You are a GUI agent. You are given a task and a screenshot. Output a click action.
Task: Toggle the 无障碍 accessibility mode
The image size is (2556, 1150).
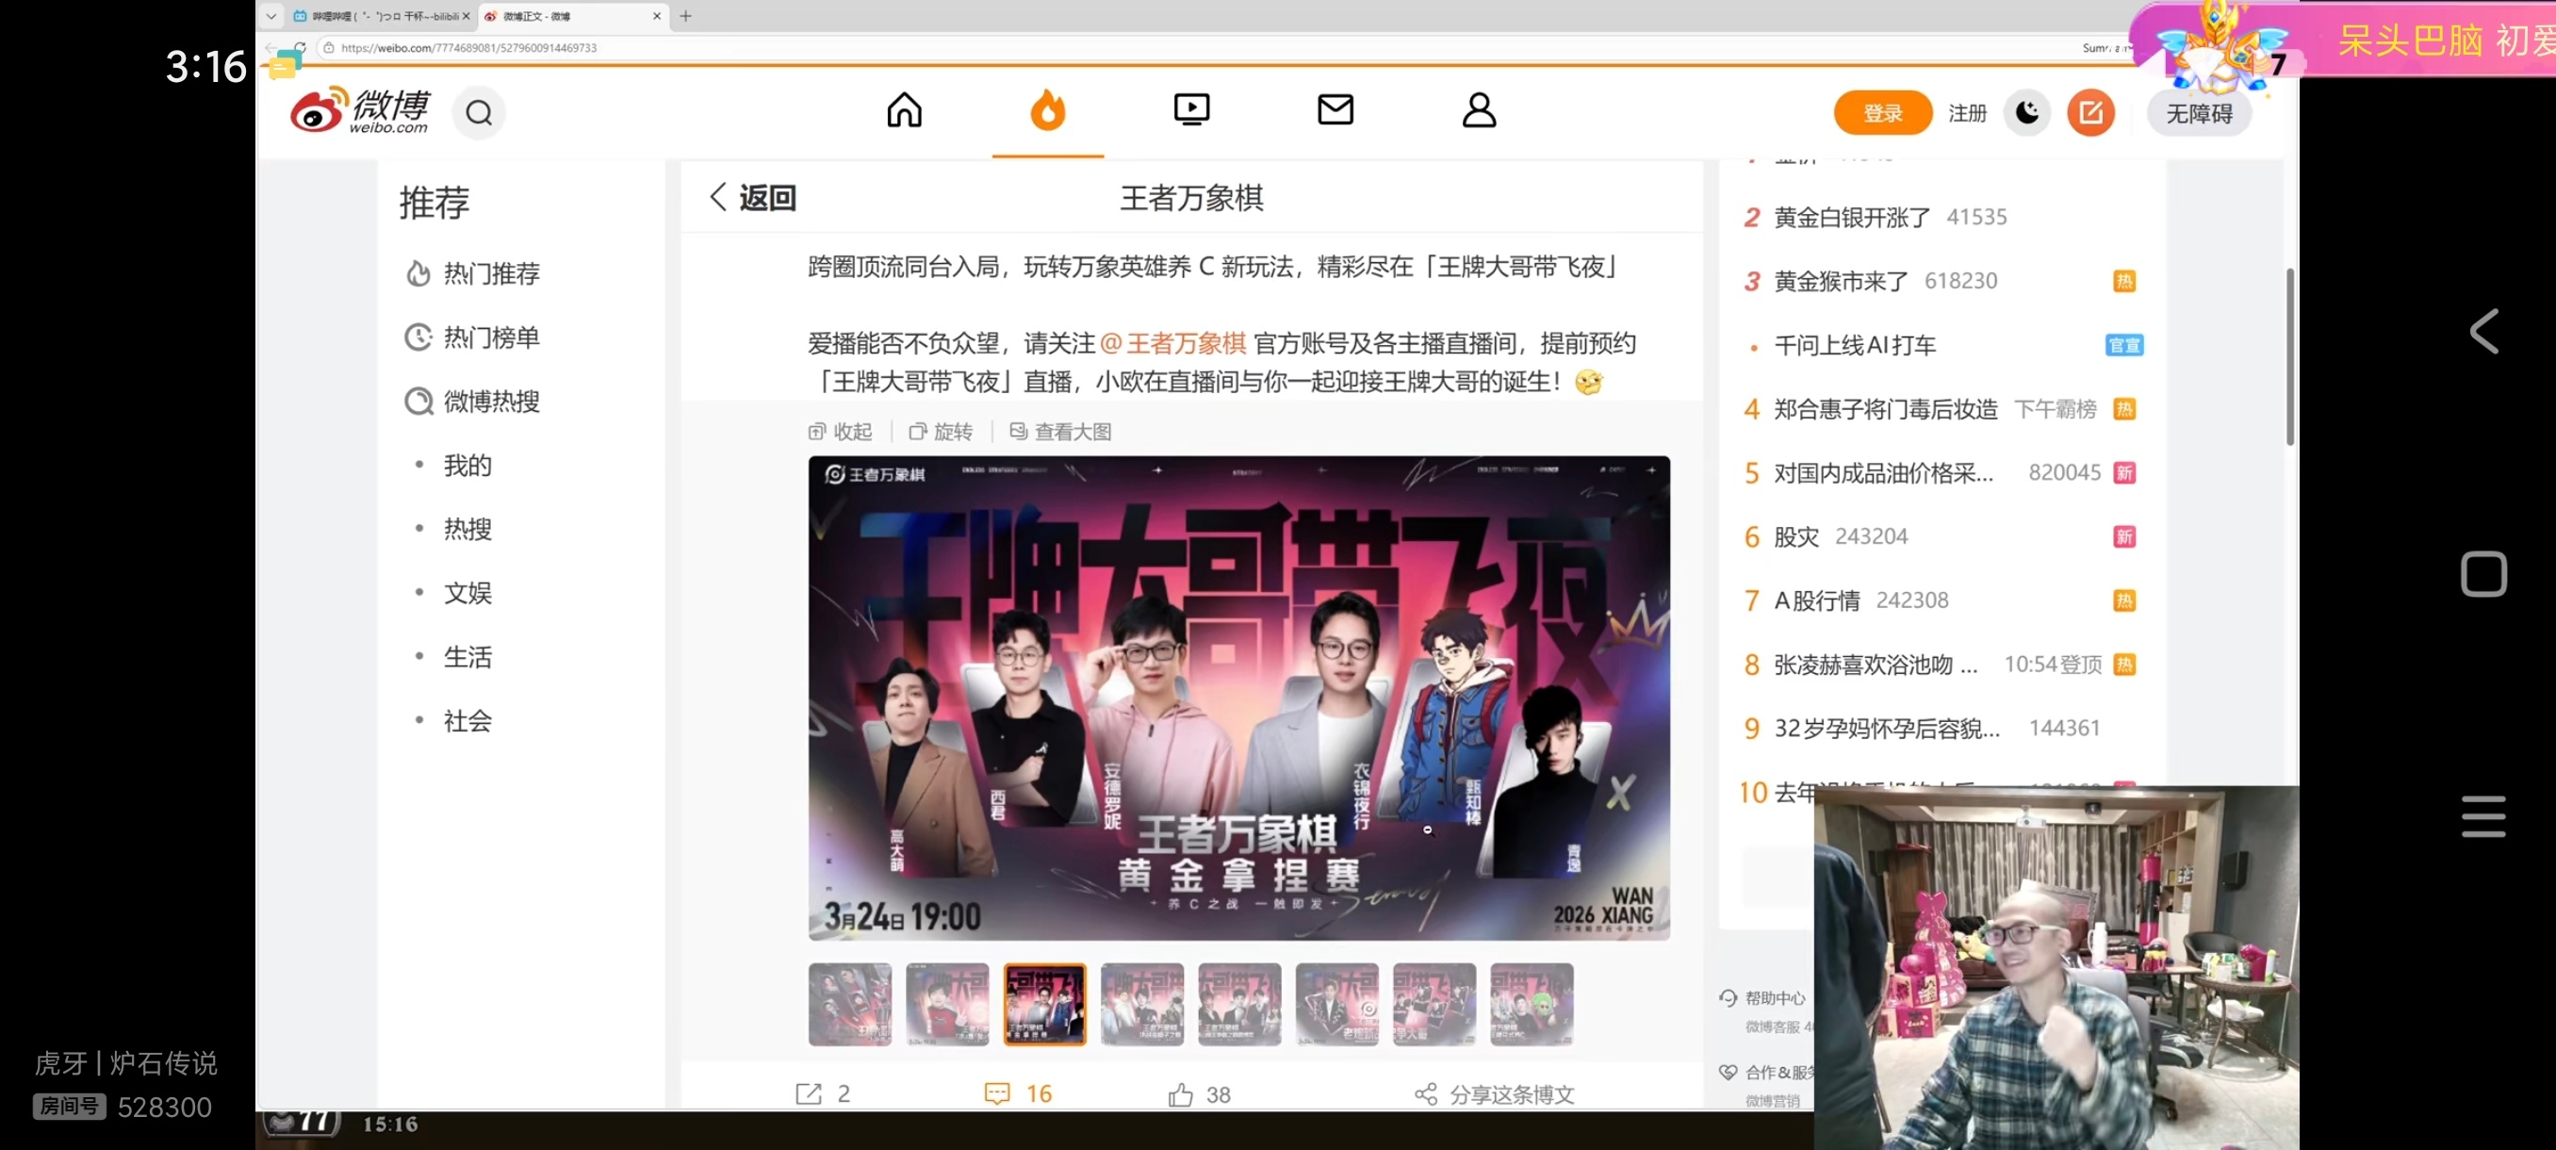pos(2201,112)
